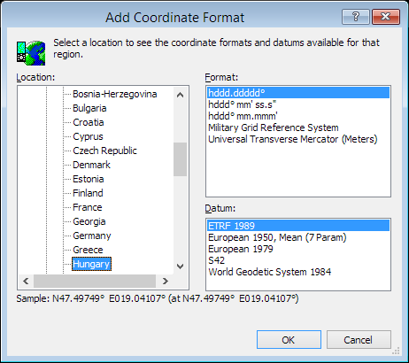
Task: Select ETRF 1989 datum
Action: (298, 226)
